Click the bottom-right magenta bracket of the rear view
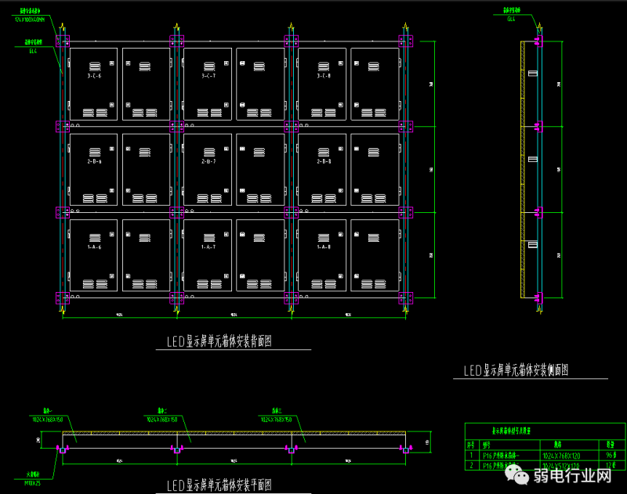 pos(405,297)
